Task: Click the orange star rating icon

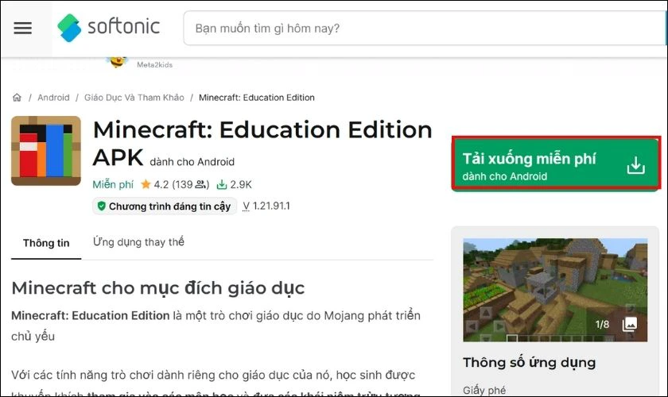Action: [146, 184]
